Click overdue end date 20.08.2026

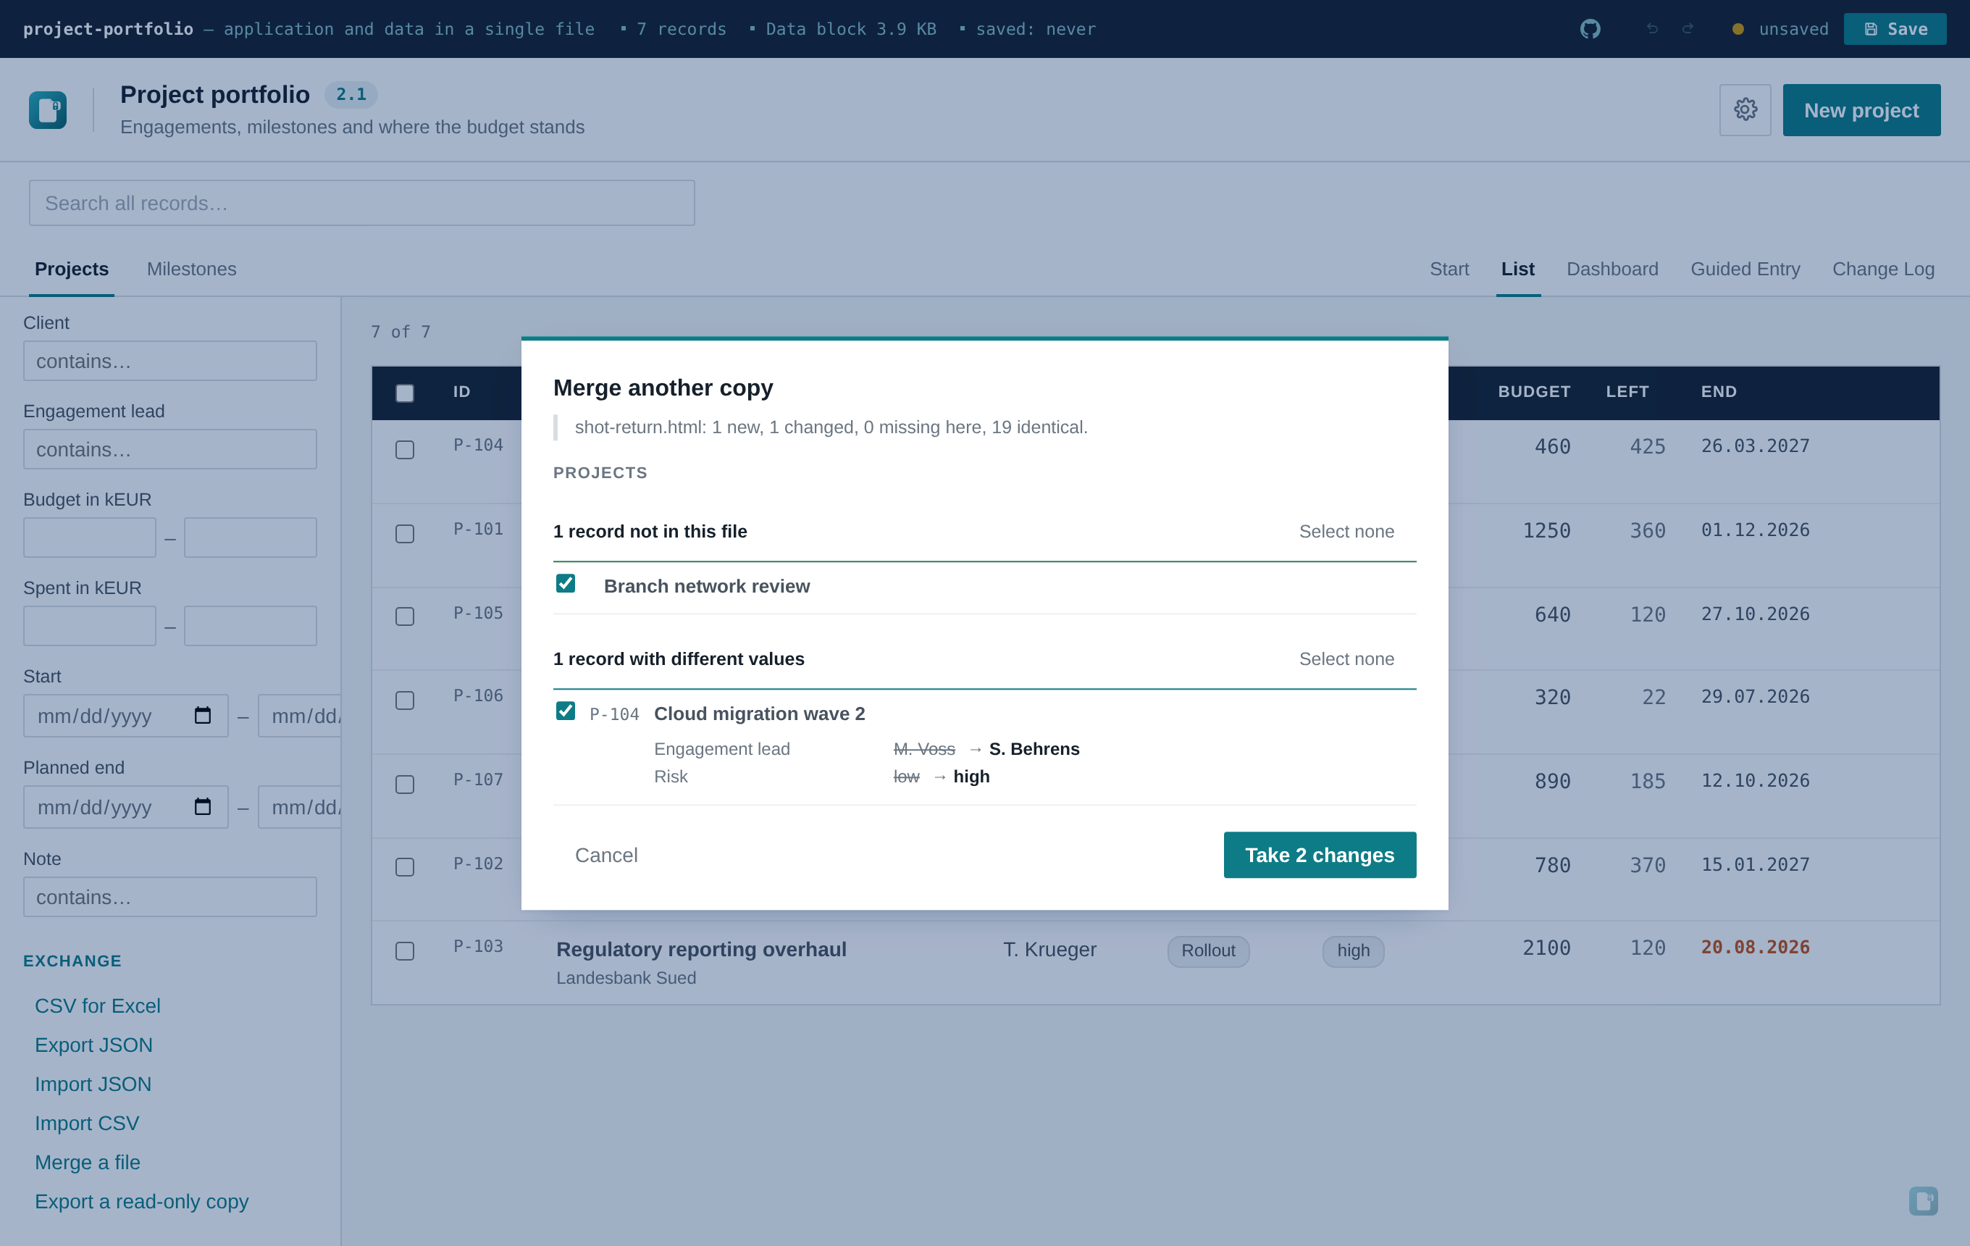point(1755,948)
